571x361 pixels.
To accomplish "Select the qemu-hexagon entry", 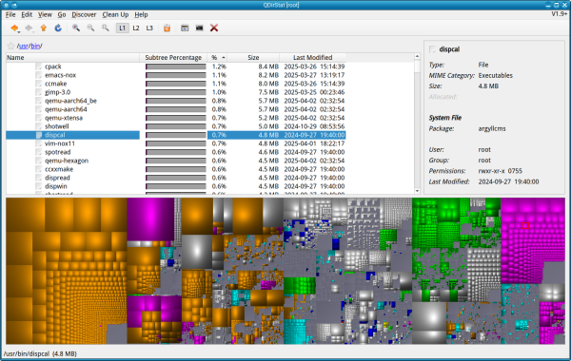I will pos(67,161).
